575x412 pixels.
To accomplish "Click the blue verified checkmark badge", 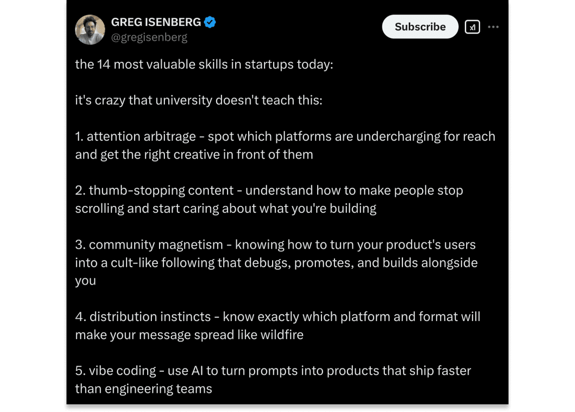I will (210, 22).
